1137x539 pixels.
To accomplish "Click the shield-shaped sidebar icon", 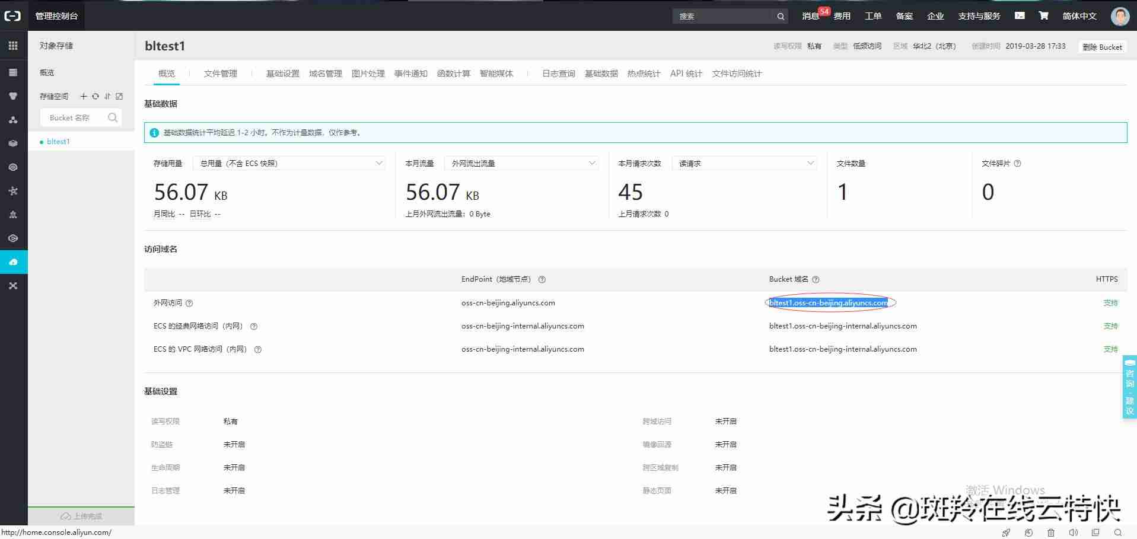I will tap(13, 96).
